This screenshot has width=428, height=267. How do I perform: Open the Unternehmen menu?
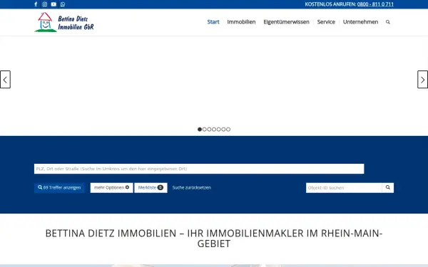(x=360, y=22)
